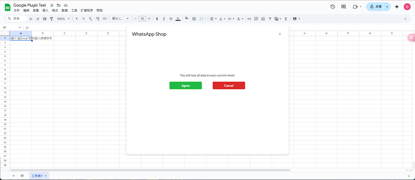415x180 pixels.
Task: Open the 格式 menu
Action: tap(55, 10)
